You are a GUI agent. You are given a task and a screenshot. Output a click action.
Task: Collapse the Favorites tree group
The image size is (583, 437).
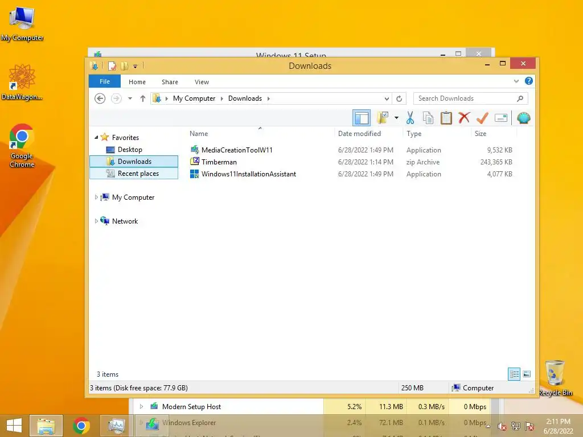pos(96,138)
